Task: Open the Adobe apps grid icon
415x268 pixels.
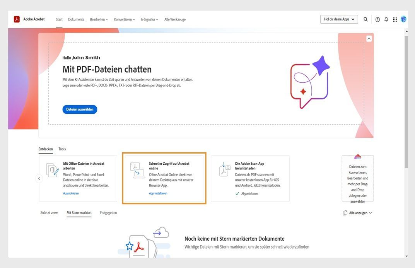Action: (395, 19)
